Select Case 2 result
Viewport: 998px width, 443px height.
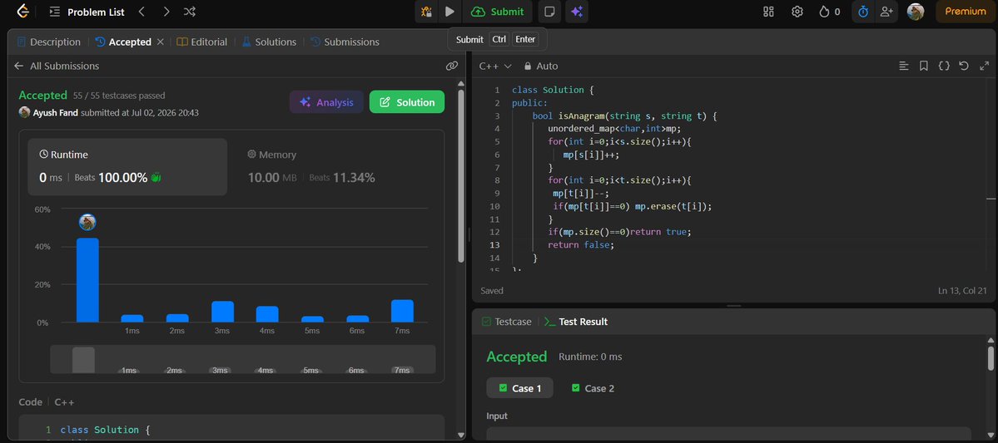[x=593, y=387]
